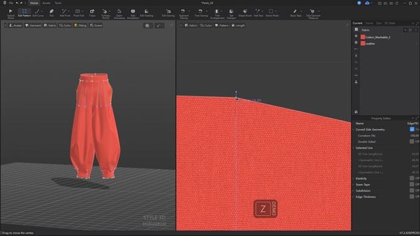The width and height of the screenshot is (420, 236).
Task: Add a new fabric with plus icon
Action: pos(406,30)
